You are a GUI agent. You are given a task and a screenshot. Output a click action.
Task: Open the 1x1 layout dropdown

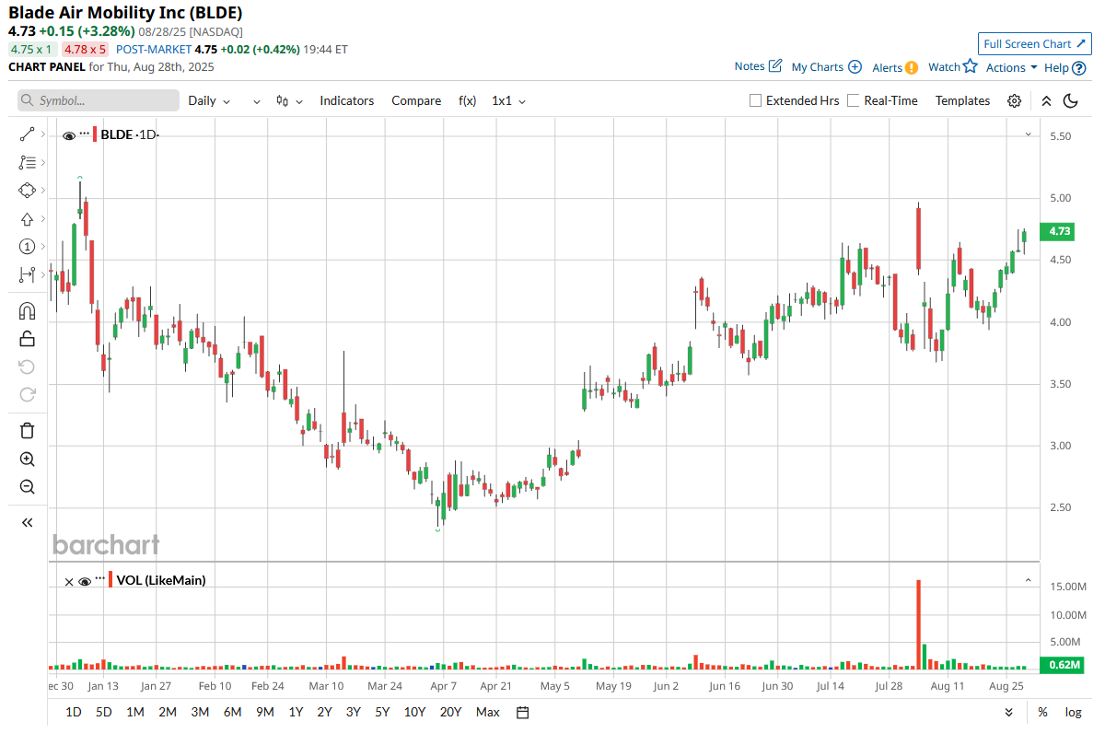(508, 101)
